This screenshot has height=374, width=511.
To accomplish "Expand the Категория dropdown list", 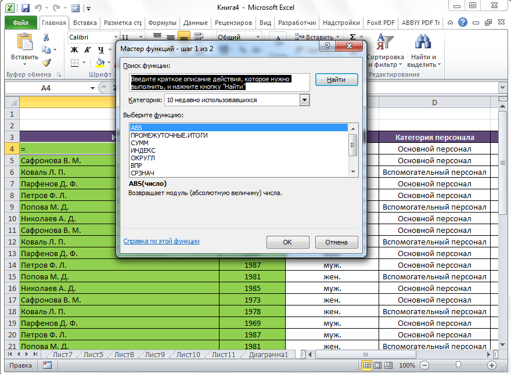I will [x=304, y=100].
